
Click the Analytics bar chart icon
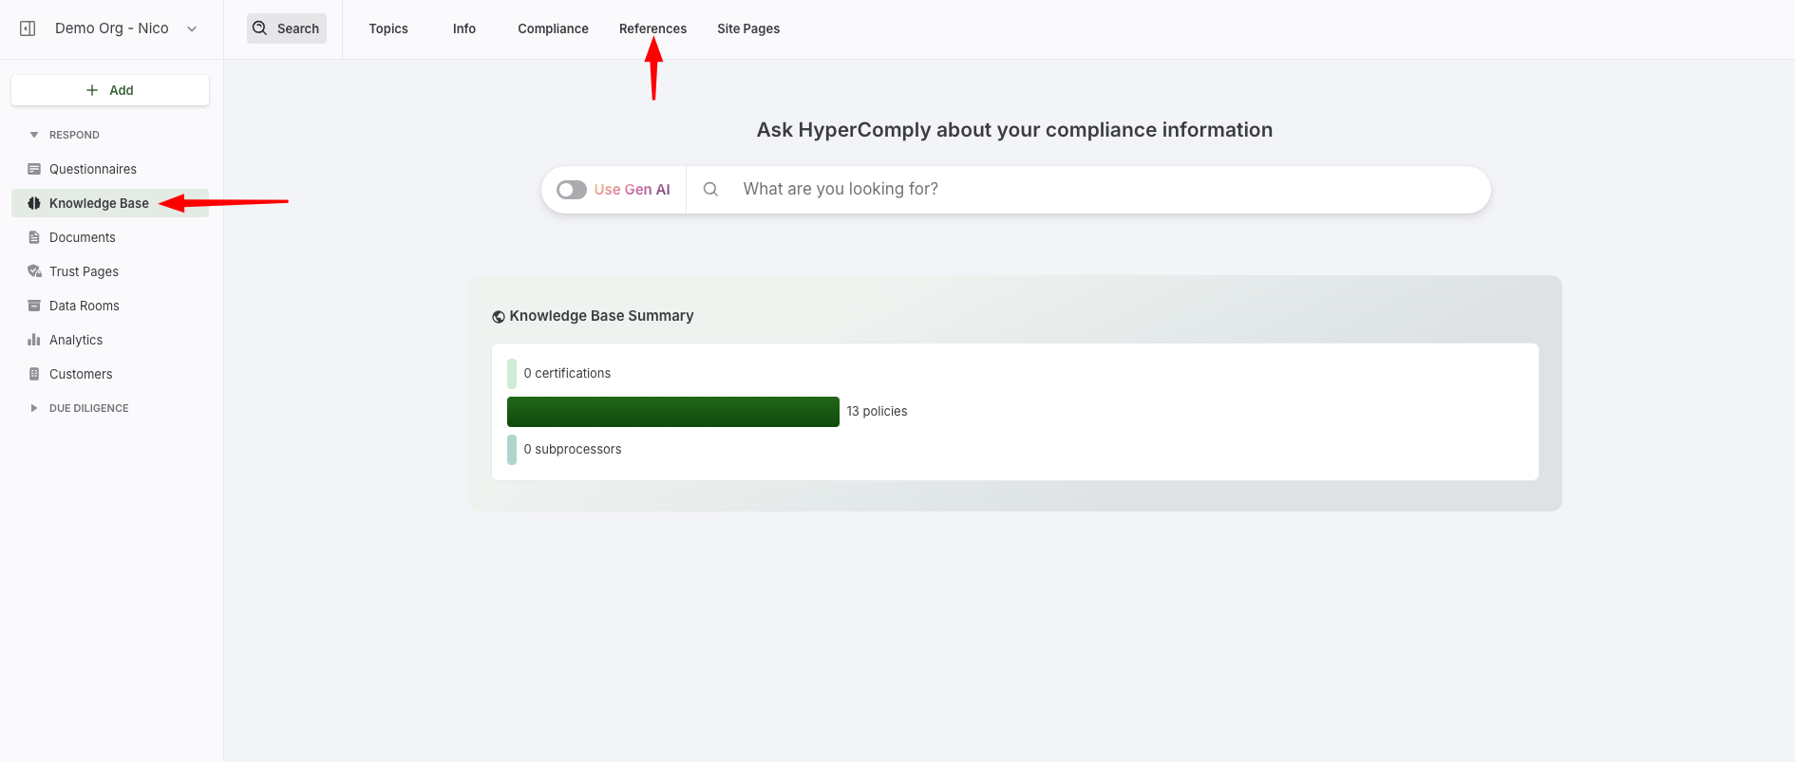tap(34, 340)
